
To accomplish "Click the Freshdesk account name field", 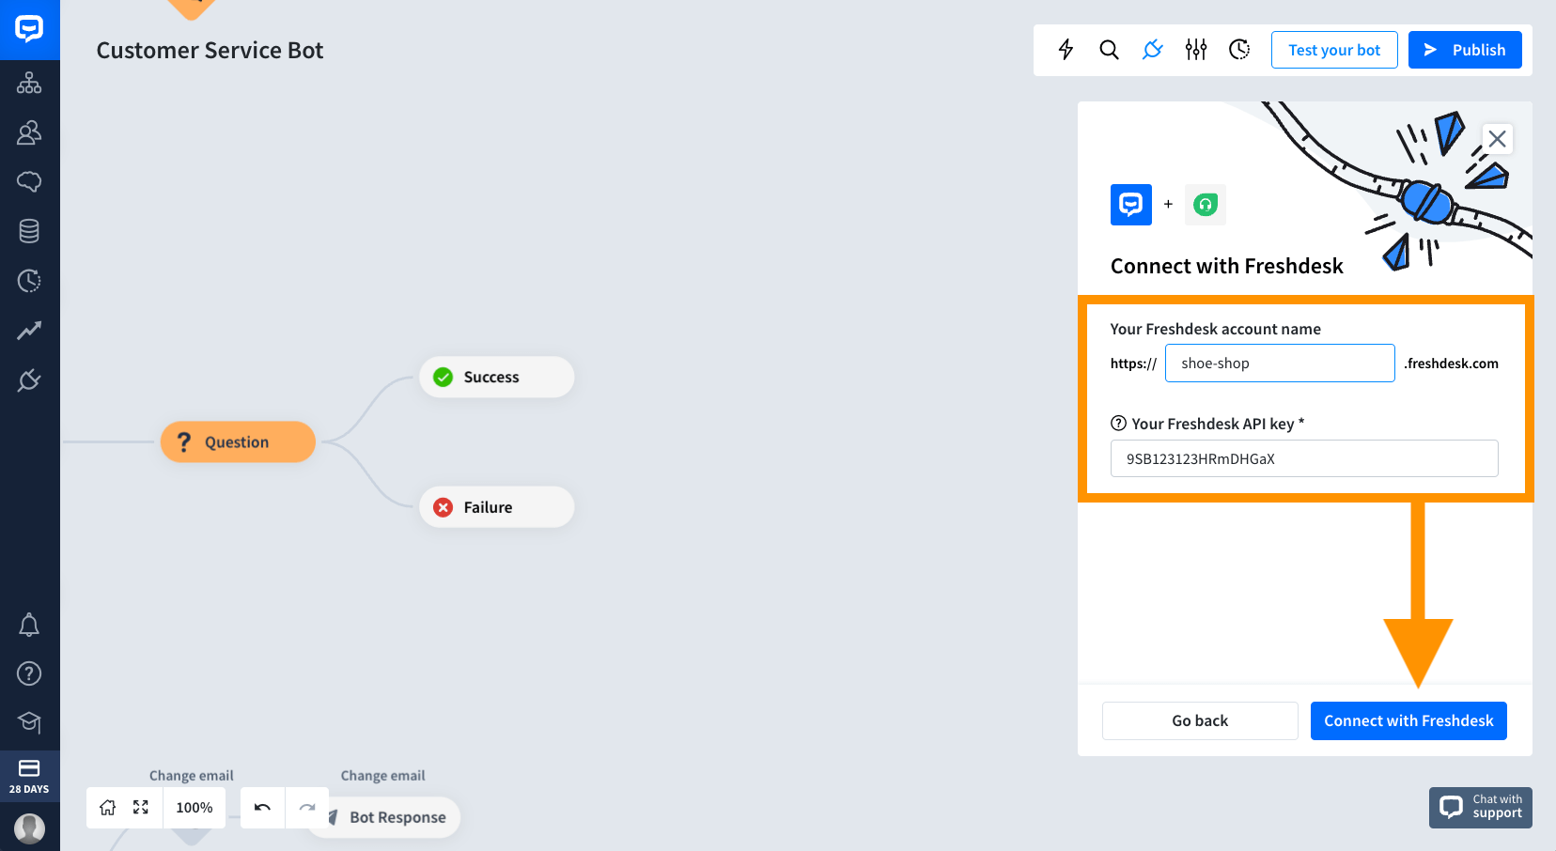I will (1280, 364).
